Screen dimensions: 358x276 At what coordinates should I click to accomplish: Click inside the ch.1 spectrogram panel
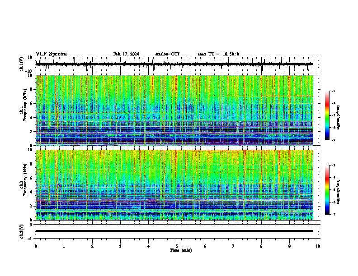pyautogui.click(x=174, y=110)
